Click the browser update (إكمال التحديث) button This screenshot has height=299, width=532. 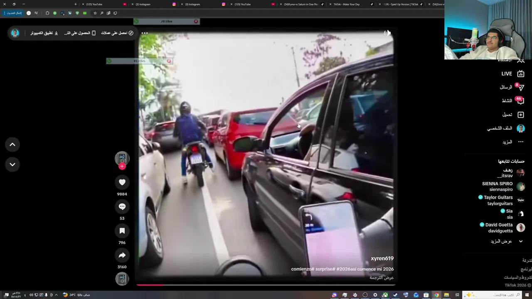(12, 13)
